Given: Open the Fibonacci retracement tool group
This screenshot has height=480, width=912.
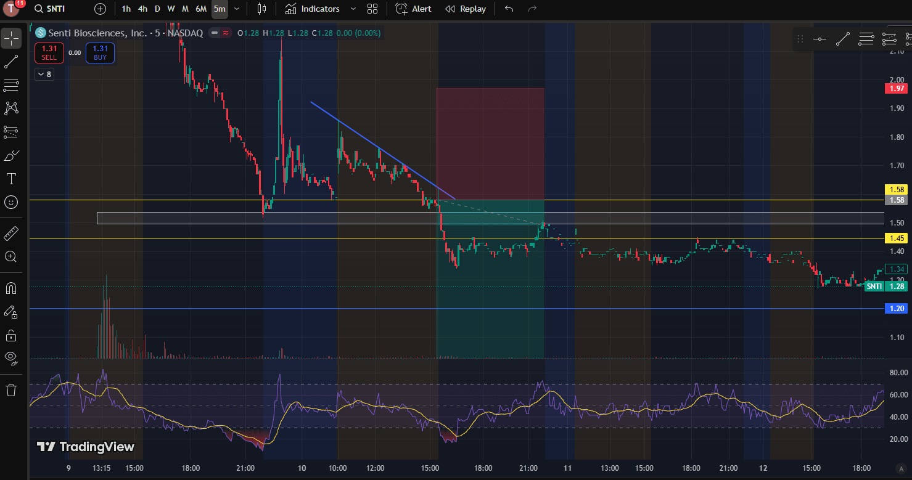Looking at the screenshot, I should [11, 84].
